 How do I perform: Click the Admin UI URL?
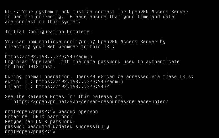[x=80, y=81]
